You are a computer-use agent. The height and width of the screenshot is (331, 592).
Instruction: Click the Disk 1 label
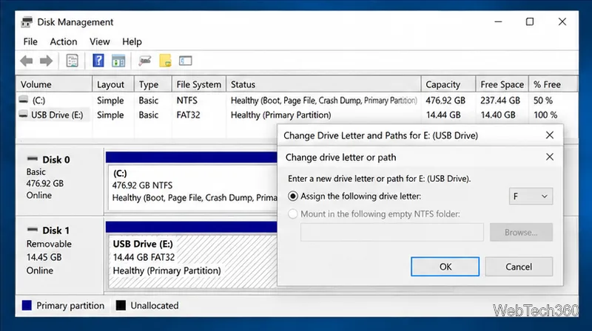tap(56, 231)
